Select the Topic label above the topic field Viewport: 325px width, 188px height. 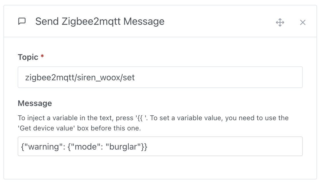29,57
